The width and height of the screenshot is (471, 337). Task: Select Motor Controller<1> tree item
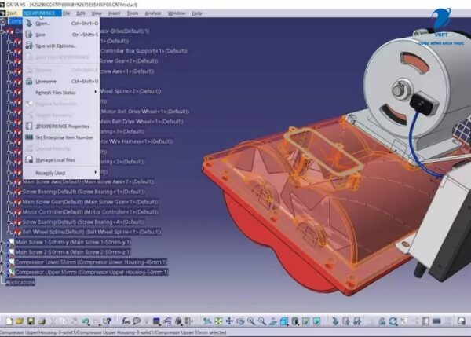point(90,211)
